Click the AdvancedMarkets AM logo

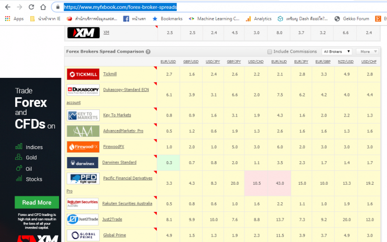(x=83, y=131)
